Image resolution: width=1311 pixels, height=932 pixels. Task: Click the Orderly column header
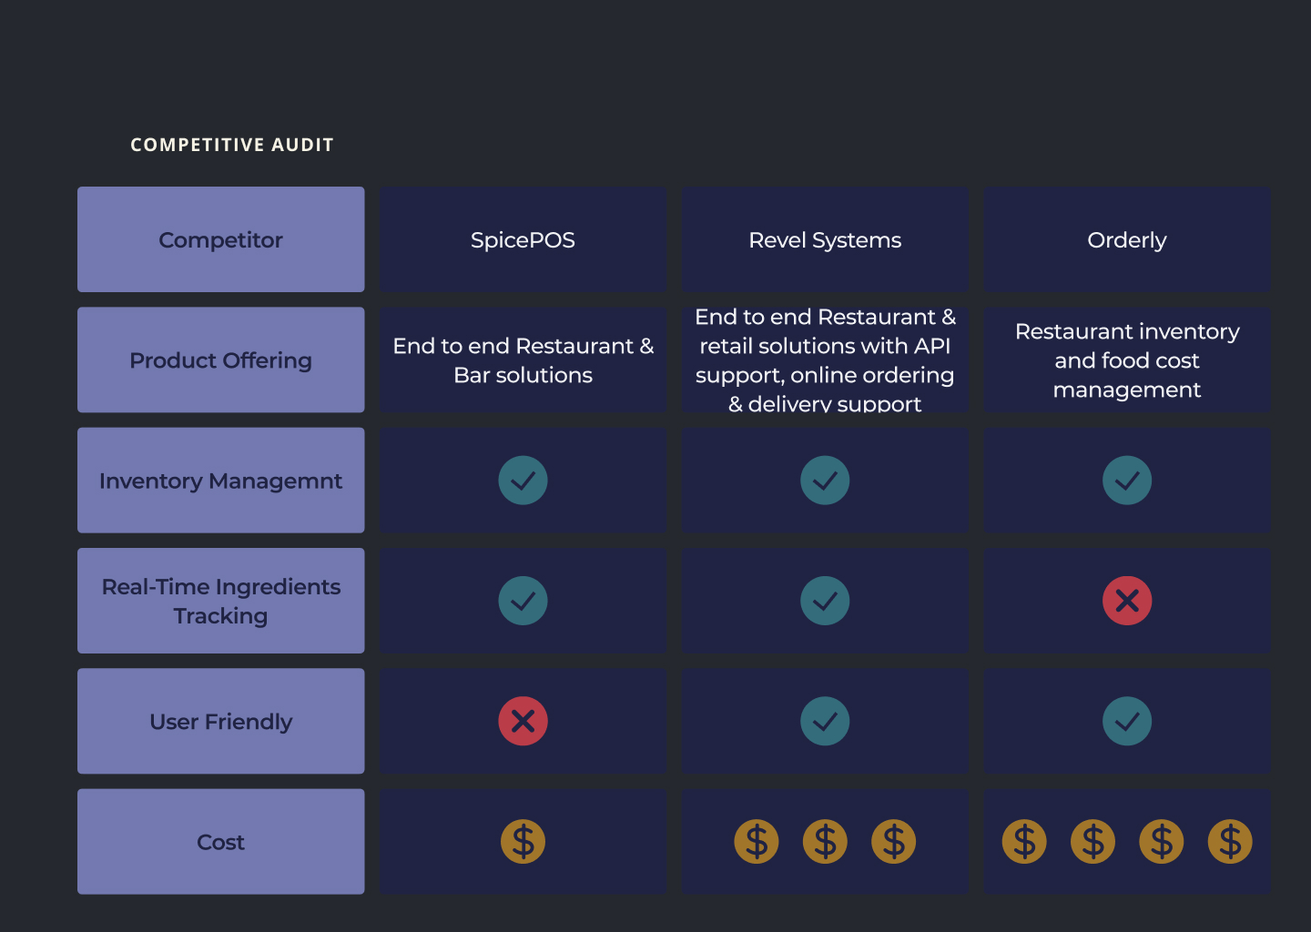(1127, 240)
